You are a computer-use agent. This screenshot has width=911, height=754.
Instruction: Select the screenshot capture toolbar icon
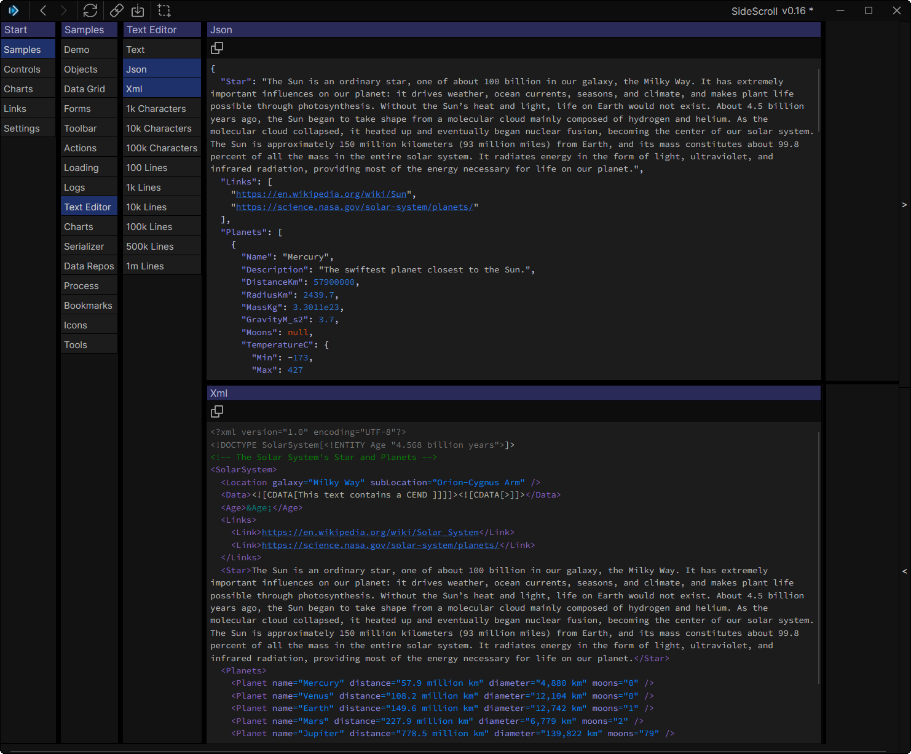point(164,10)
